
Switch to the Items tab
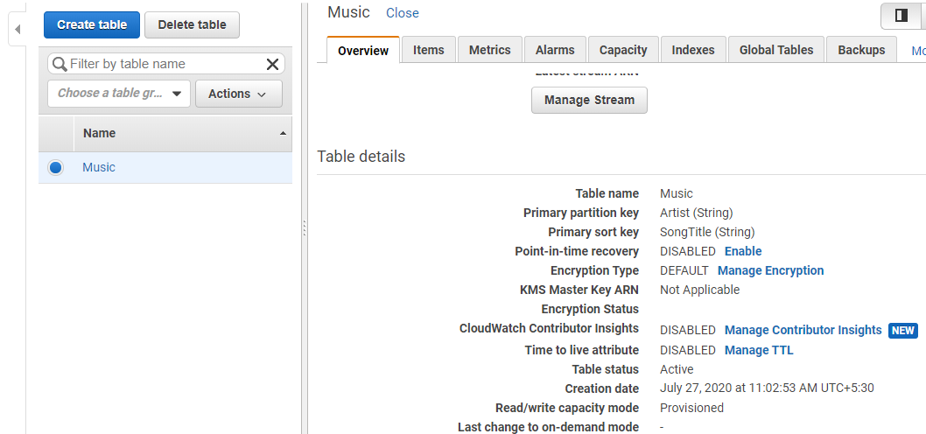[429, 50]
